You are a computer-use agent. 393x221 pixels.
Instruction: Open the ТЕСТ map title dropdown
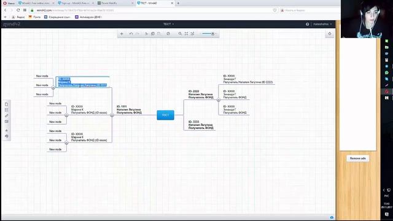(168, 24)
